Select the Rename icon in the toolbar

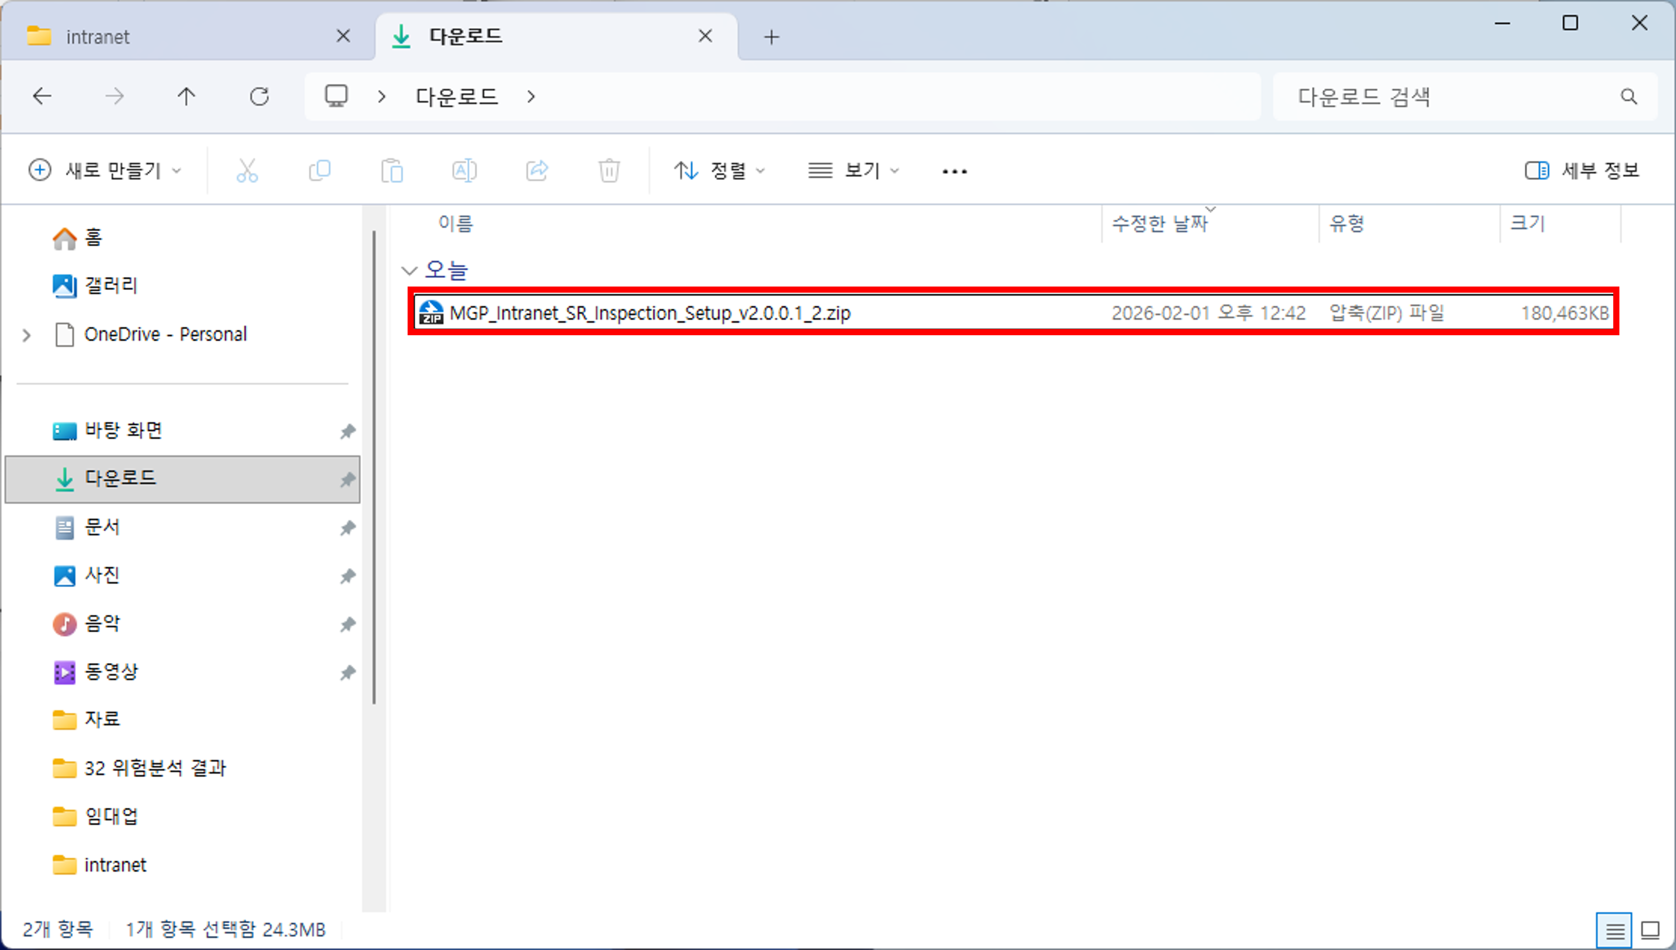pyautogui.click(x=465, y=170)
